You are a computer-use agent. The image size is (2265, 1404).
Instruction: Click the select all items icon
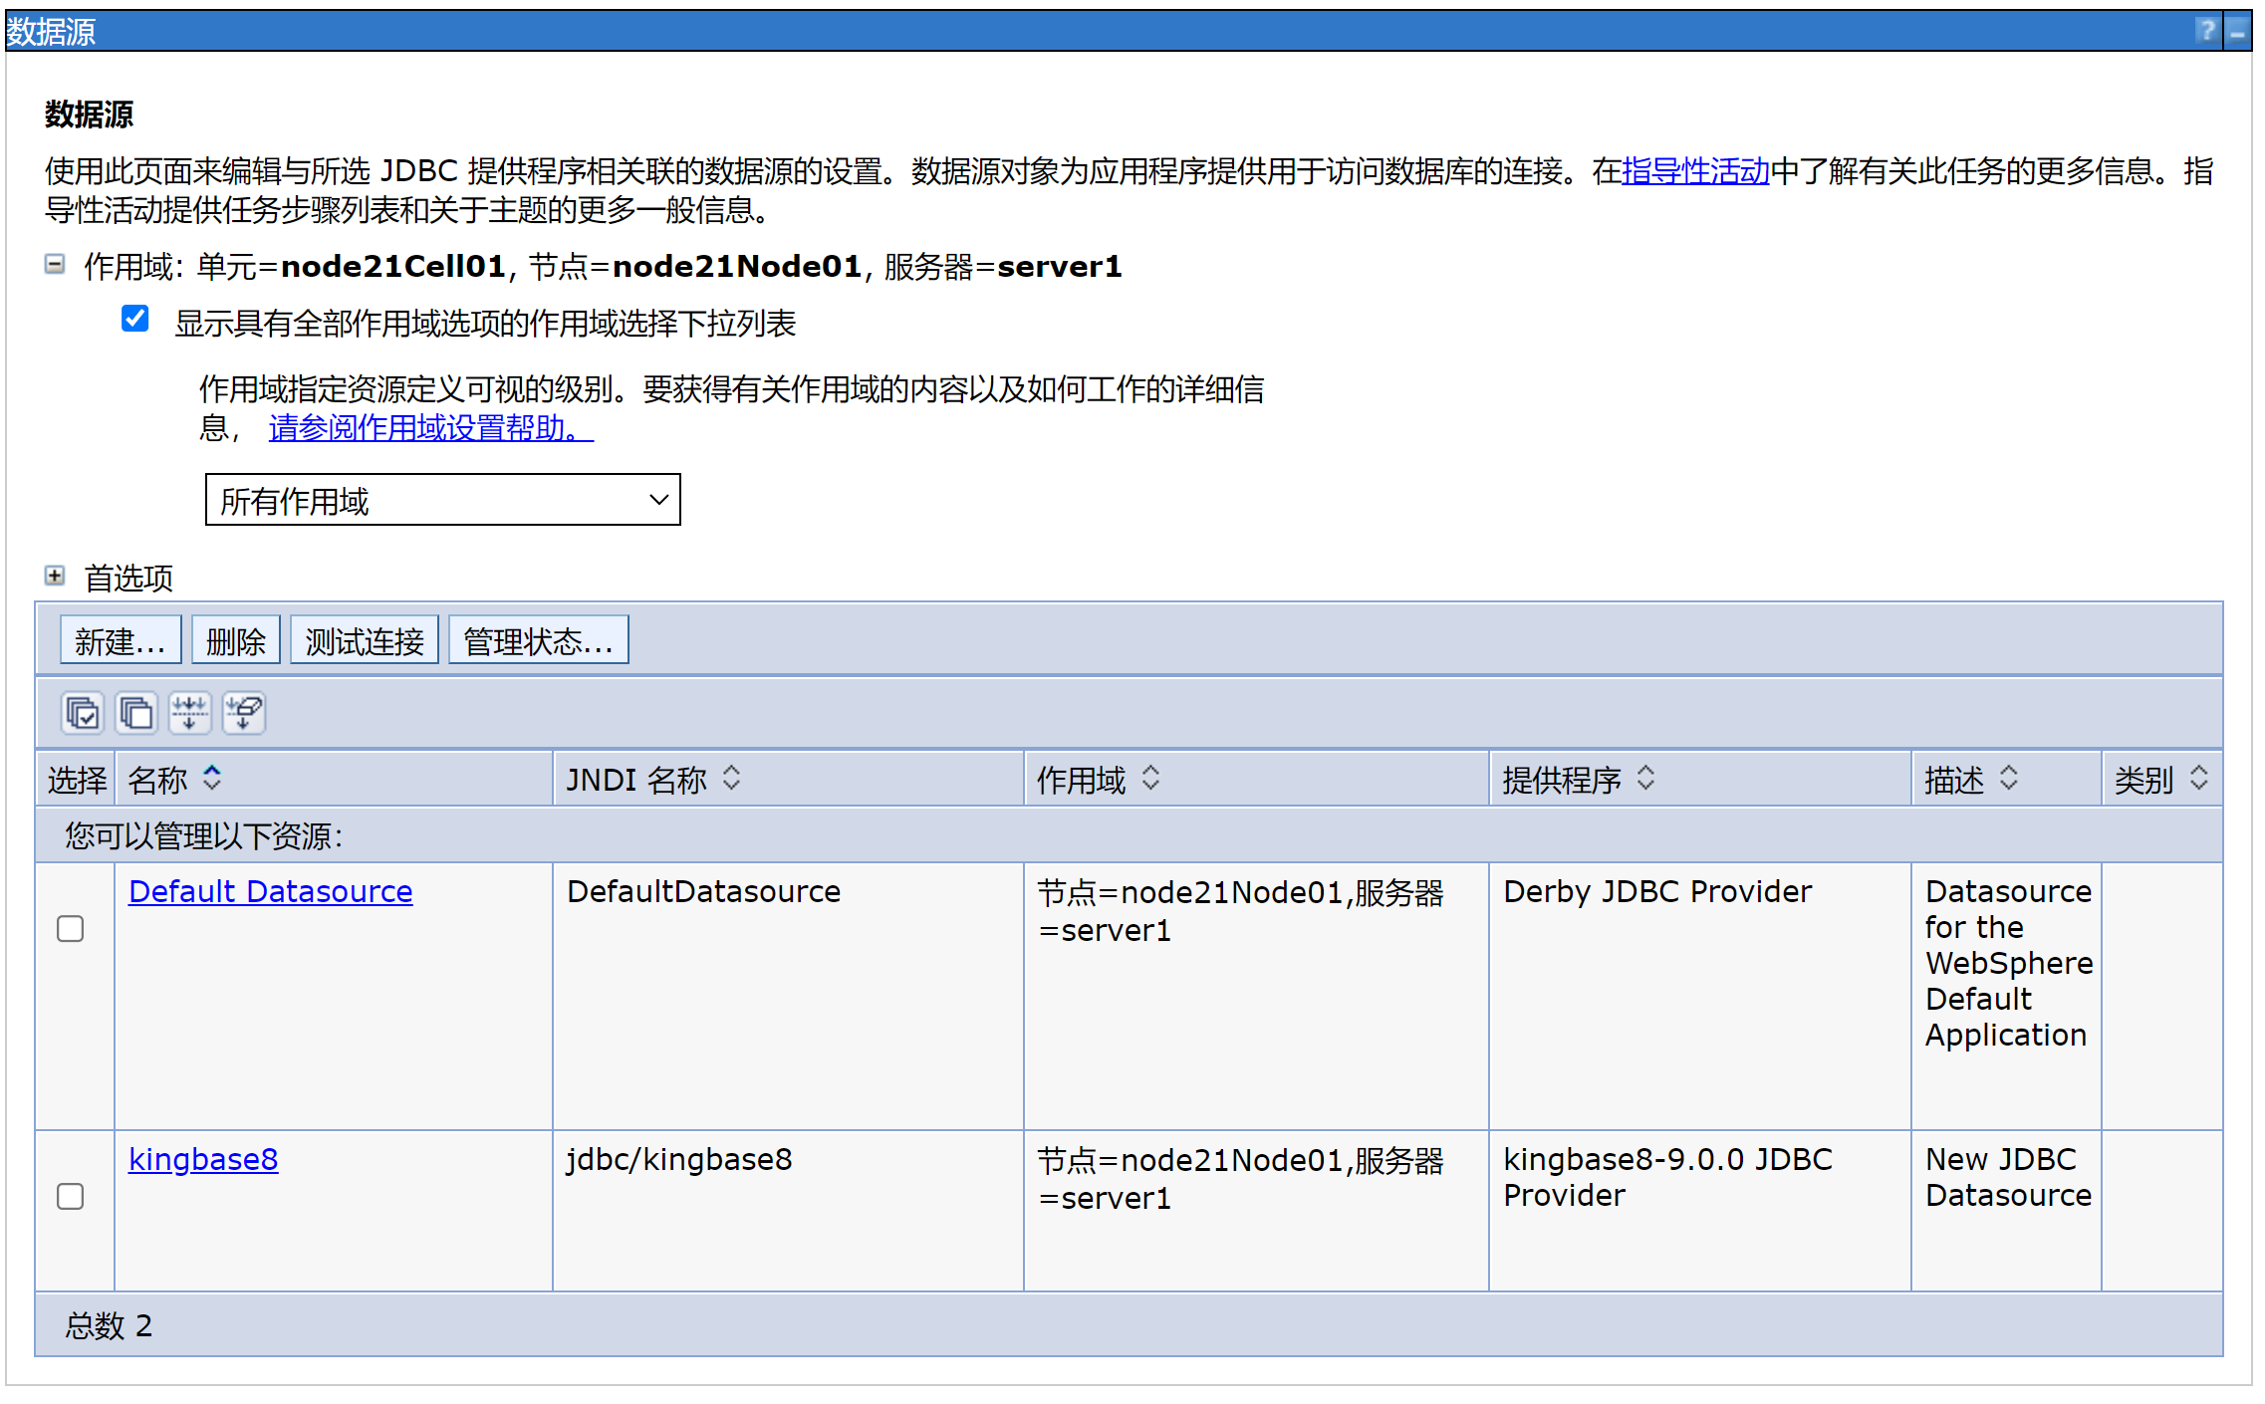(82, 713)
